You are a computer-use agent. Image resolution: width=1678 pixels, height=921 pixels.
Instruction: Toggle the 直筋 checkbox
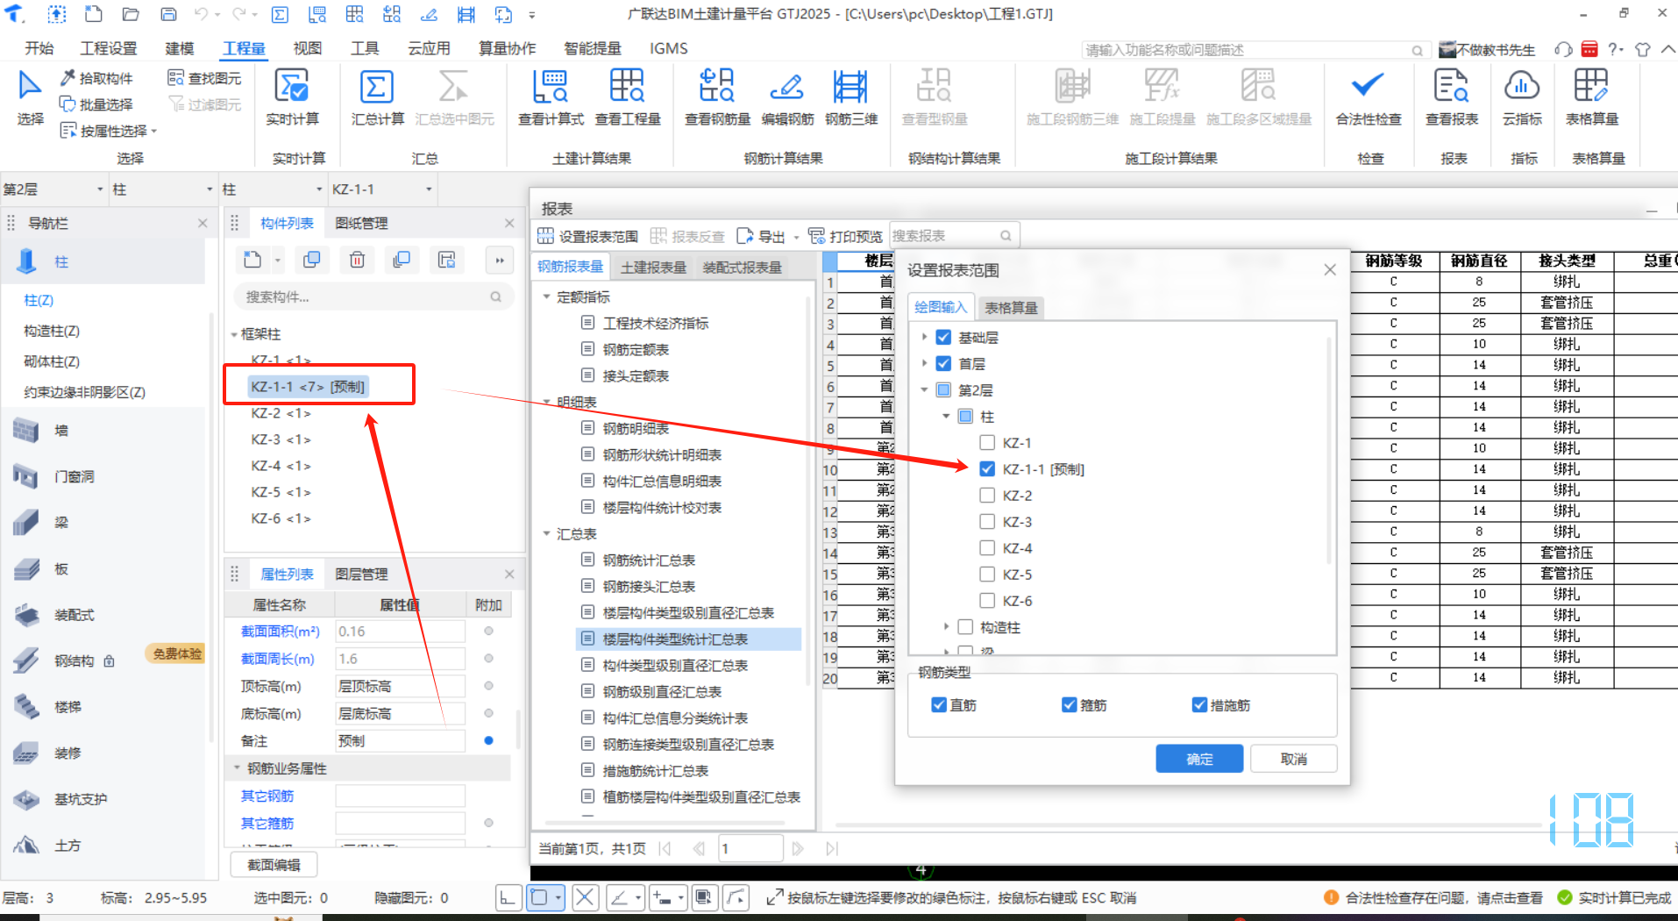[939, 705]
